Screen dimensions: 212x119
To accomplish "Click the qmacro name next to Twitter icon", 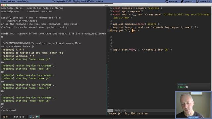I will [x=188, y=1].
